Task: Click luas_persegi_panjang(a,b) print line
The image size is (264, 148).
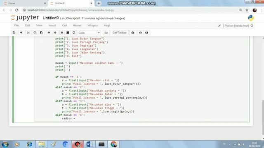Action: click(x=104, y=98)
